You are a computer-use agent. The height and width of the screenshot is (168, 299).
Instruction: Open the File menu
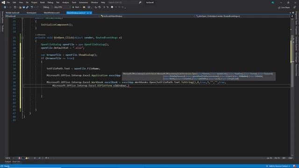point(8,2)
